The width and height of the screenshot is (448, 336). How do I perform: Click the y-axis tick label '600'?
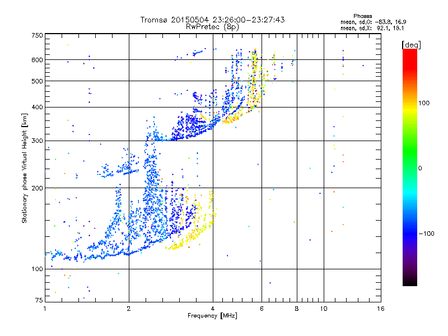pyautogui.click(x=37, y=60)
